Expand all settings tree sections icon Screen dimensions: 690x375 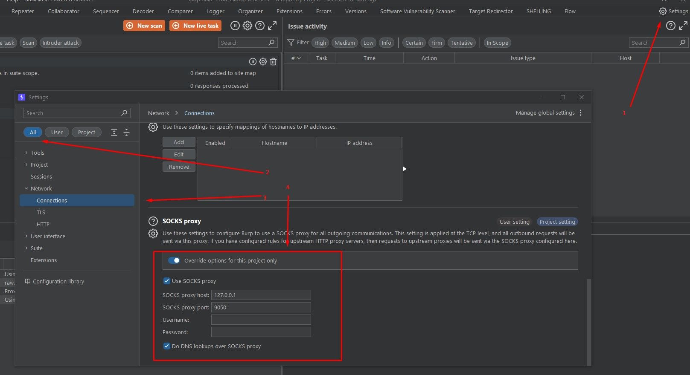114,133
